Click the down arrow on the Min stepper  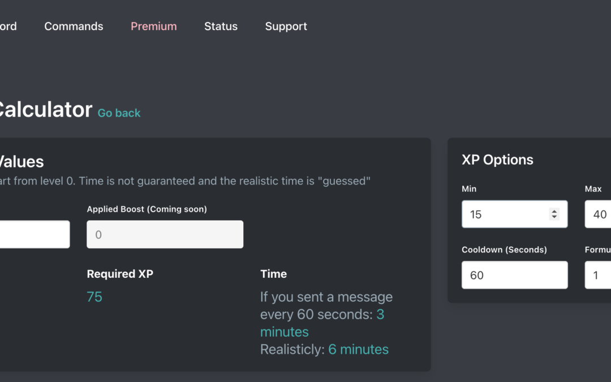pyautogui.click(x=554, y=217)
